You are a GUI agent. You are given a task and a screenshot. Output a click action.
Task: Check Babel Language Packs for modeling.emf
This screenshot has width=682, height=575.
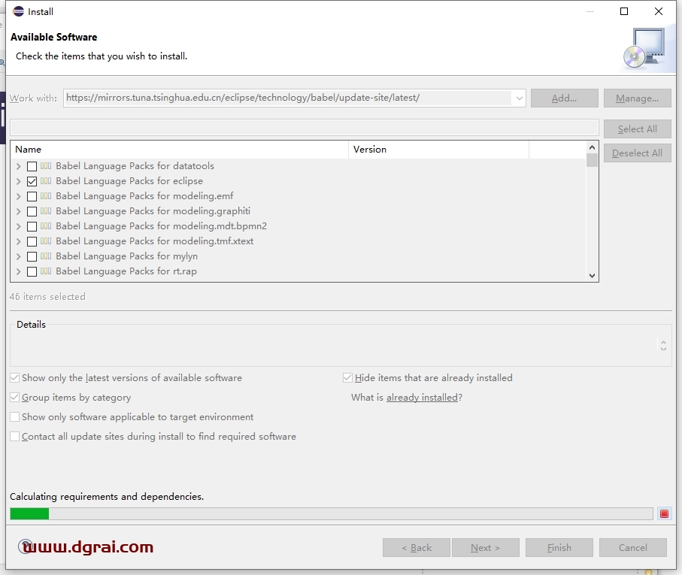click(x=32, y=196)
